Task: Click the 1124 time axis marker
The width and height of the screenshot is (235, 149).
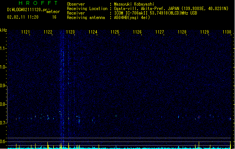Action: 93,32
